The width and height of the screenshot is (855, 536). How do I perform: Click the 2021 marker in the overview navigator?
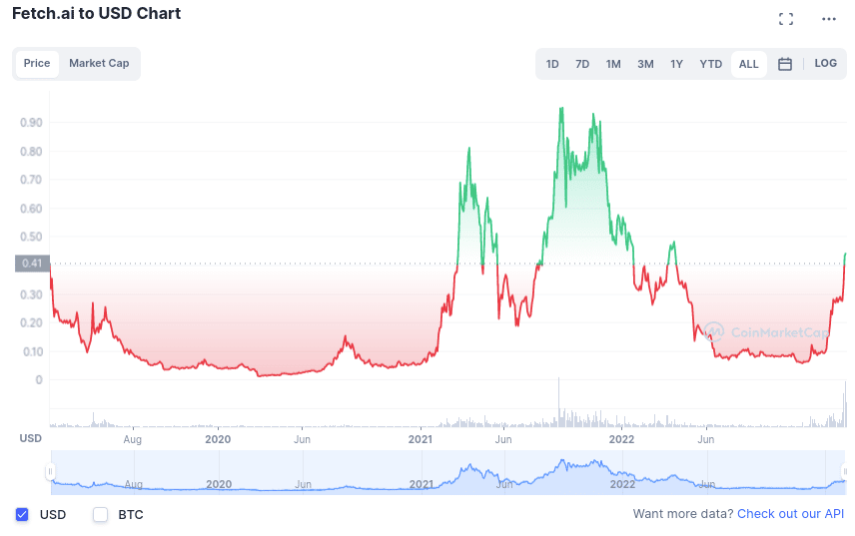[421, 484]
